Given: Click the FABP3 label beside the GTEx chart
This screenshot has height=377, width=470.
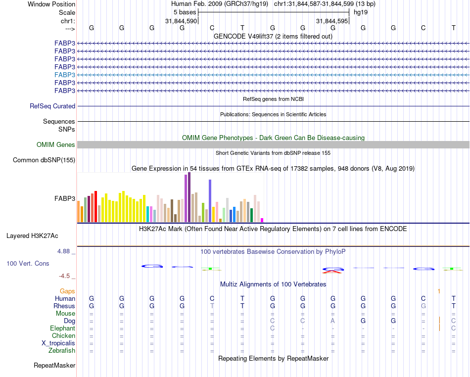Looking at the screenshot, I should point(65,199).
